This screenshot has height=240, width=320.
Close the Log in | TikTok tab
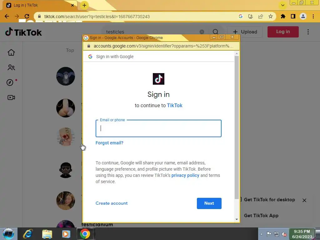point(72,5)
